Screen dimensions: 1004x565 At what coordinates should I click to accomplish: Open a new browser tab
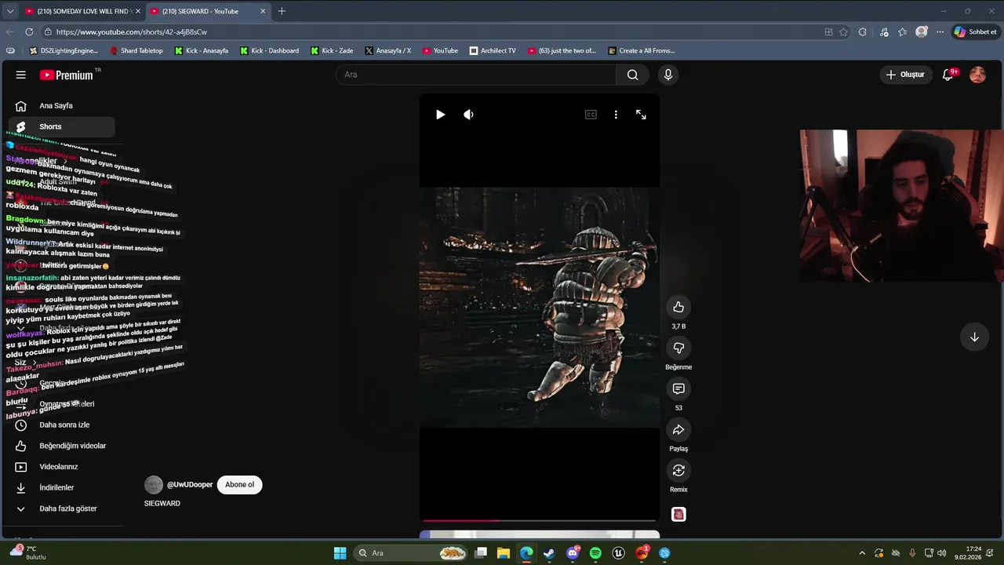click(x=282, y=11)
